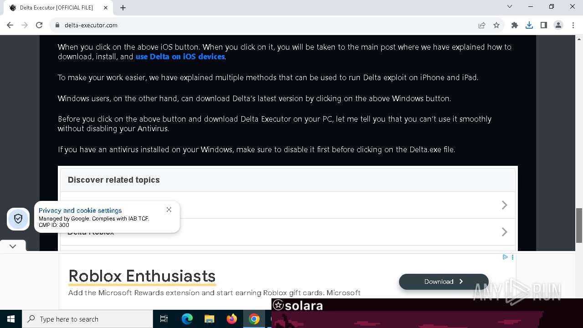Click the taskbar search box
Viewport: 583px width, 328px height.
[x=87, y=319]
